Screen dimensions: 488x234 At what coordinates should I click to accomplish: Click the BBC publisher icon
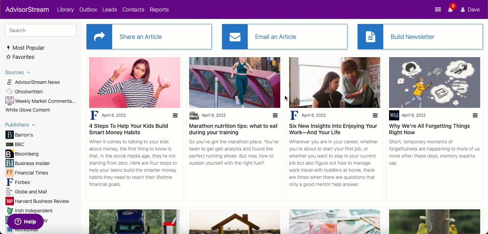9,144
